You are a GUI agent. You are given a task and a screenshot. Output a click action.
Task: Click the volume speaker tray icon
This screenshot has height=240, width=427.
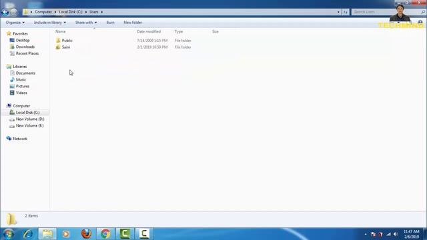pyautogui.click(x=396, y=234)
